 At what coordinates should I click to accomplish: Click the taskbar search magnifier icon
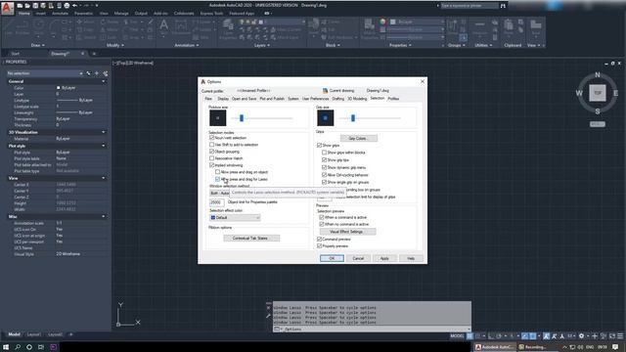pyautogui.click(x=18, y=347)
